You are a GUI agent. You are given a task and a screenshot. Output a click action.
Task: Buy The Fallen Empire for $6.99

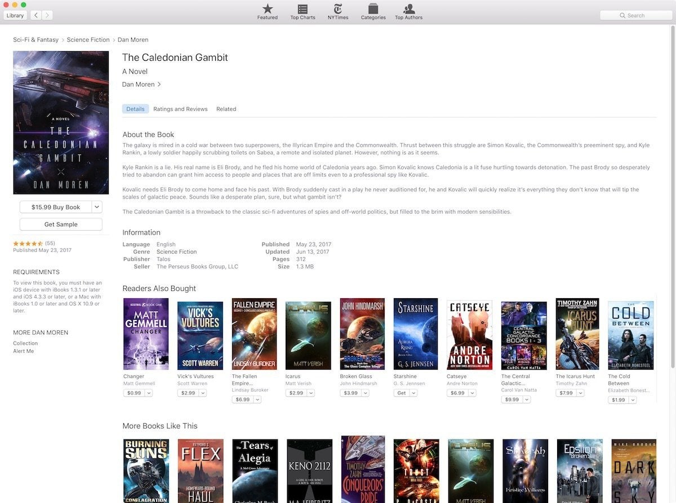tap(243, 399)
